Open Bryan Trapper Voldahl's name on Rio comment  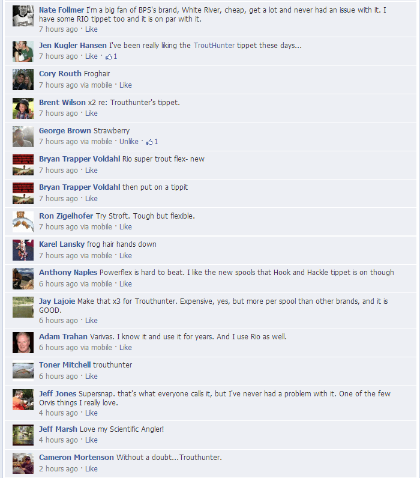click(x=79, y=159)
